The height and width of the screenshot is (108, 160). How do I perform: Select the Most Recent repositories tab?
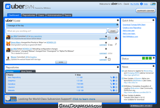click(28, 71)
